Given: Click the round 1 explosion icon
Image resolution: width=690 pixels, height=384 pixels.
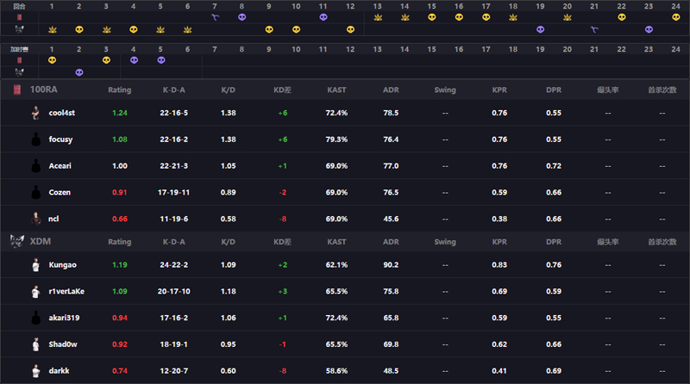Looking at the screenshot, I should [x=53, y=29].
